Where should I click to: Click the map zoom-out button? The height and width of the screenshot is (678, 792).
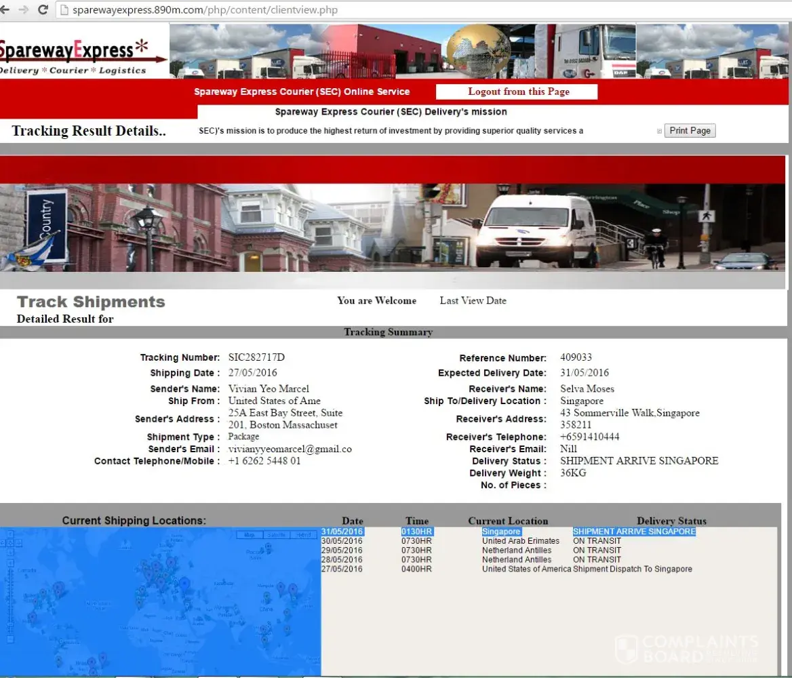(9, 639)
